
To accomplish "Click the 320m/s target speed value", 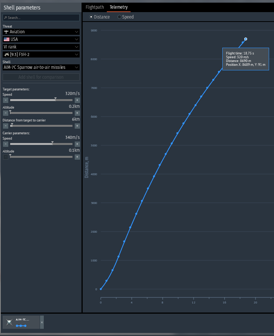I will tap(72, 93).
